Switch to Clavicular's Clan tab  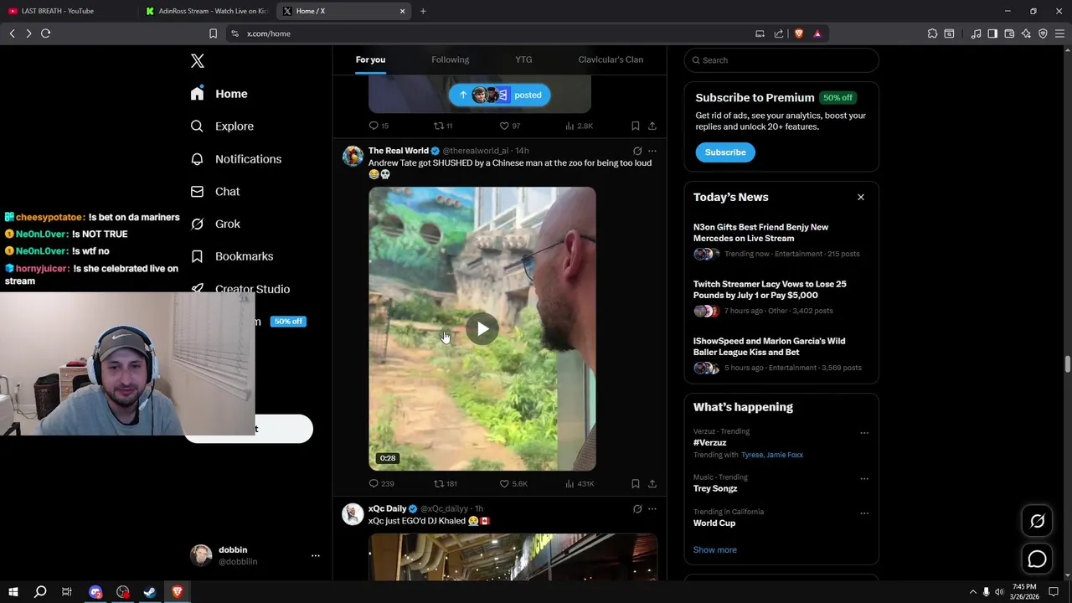click(611, 59)
